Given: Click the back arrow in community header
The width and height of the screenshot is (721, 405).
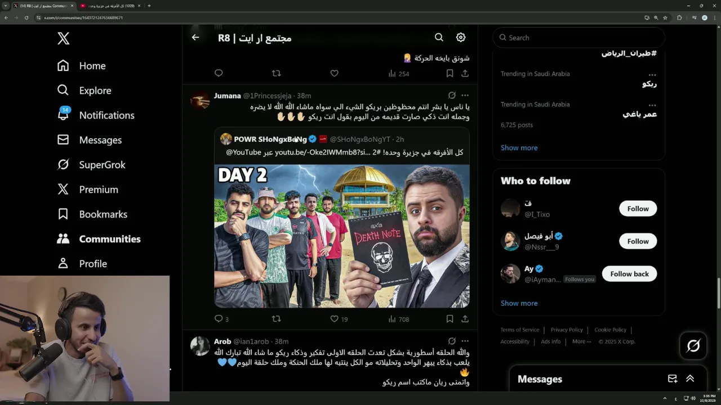Looking at the screenshot, I should click(x=195, y=37).
